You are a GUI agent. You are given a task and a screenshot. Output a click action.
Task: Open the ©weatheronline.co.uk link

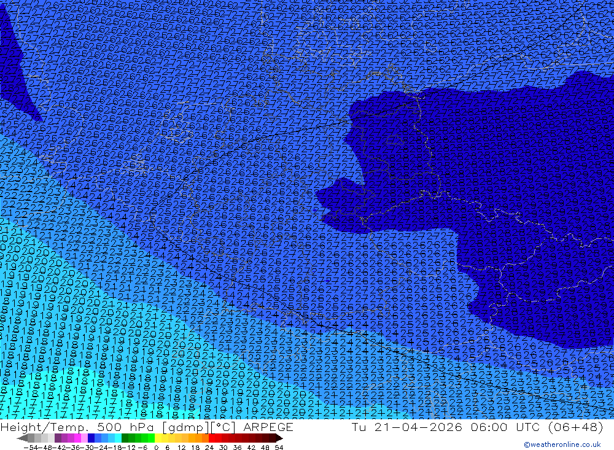pos(562,444)
